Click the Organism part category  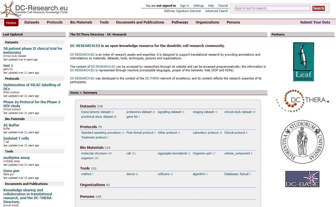click(x=202, y=153)
